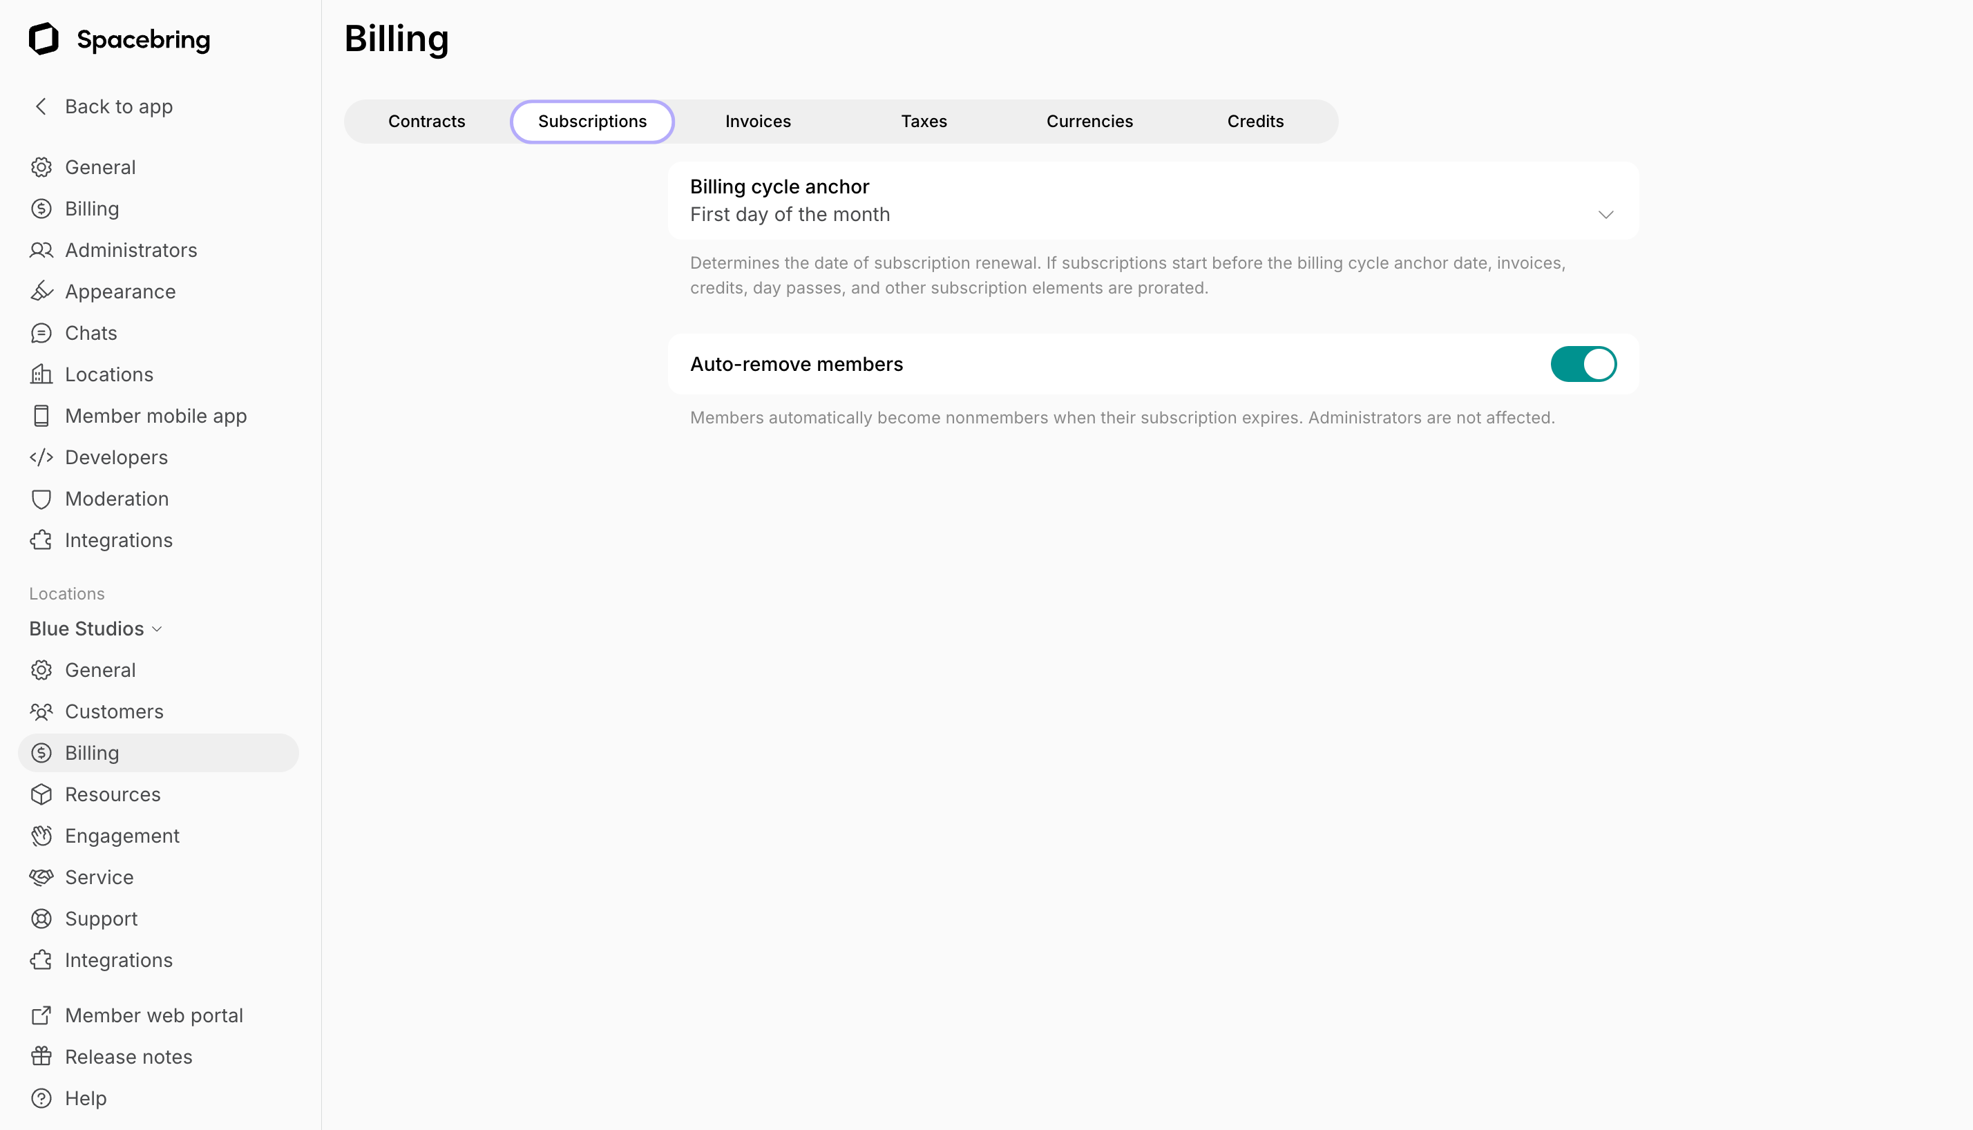Disable the Auto-remove members toggle
Screen dimensions: 1973x1130
(1583, 364)
